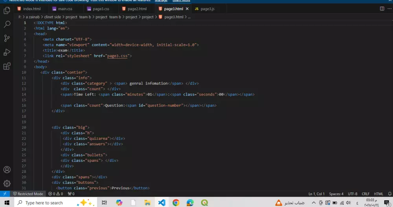Screen dimensions: 393x207
Task: Open the Manage gear menu
Action: [x=7, y=183]
